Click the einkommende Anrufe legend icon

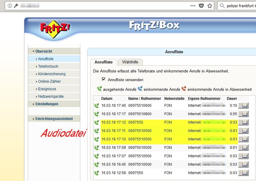140,88
